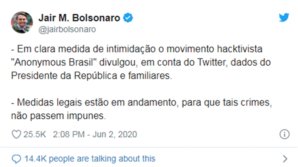Viewport: 298px width, 167px height.
Task: Click the word 'Twitter' in the tweet body
Action: [212, 62]
